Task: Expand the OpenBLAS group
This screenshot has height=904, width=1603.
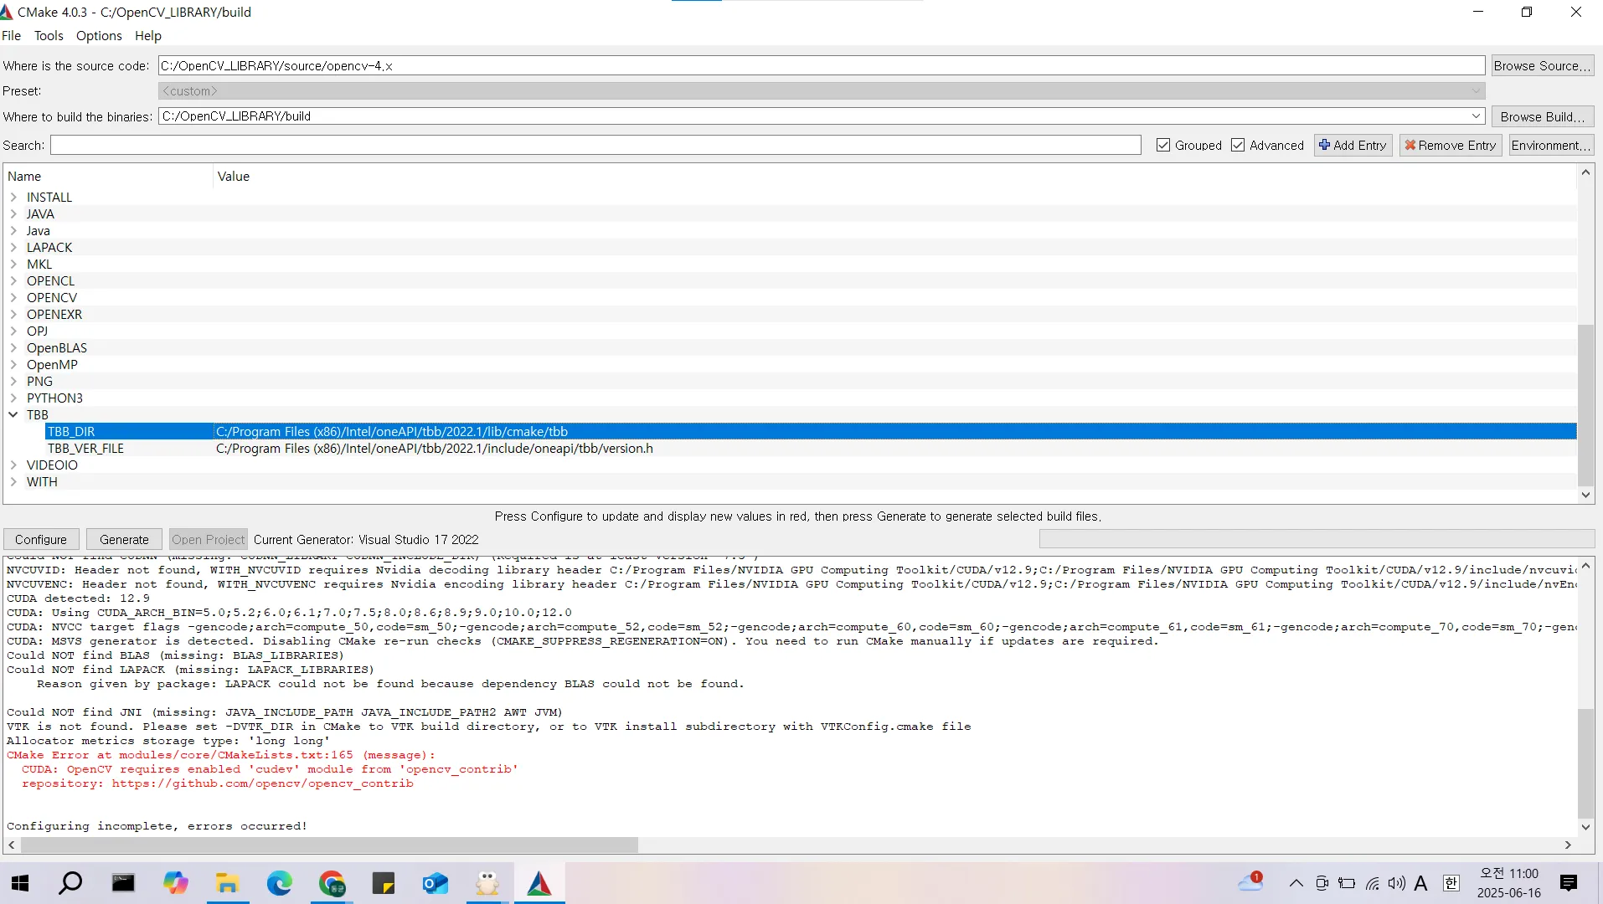Action: point(13,347)
